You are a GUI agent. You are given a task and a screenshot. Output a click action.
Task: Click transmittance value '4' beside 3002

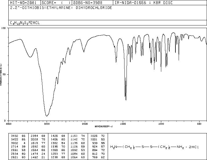pyautogui.click(x=24, y=143)
